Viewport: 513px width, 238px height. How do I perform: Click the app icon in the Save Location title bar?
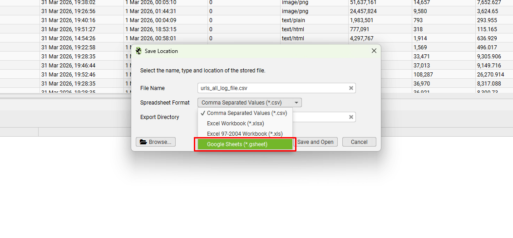[x=139, y=51]
